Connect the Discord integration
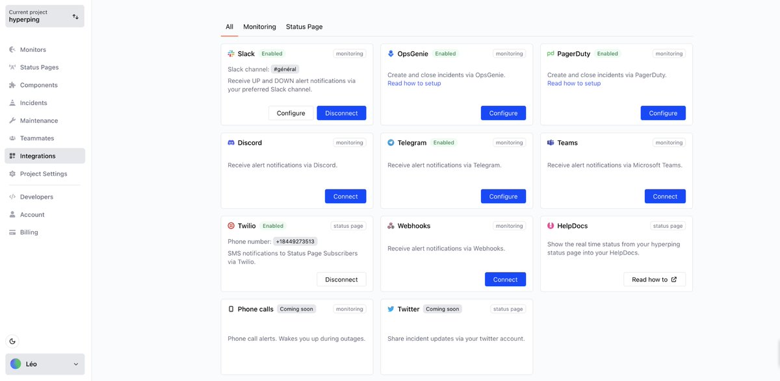 [345, 196]
